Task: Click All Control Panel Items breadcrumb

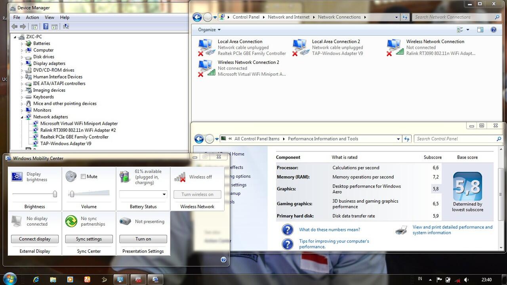Action: click(257, 139)
